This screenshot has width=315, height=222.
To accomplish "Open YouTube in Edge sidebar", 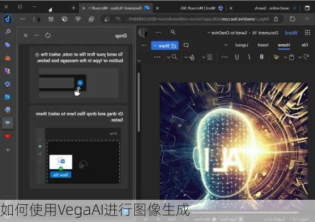I will [x=8, y=136].
